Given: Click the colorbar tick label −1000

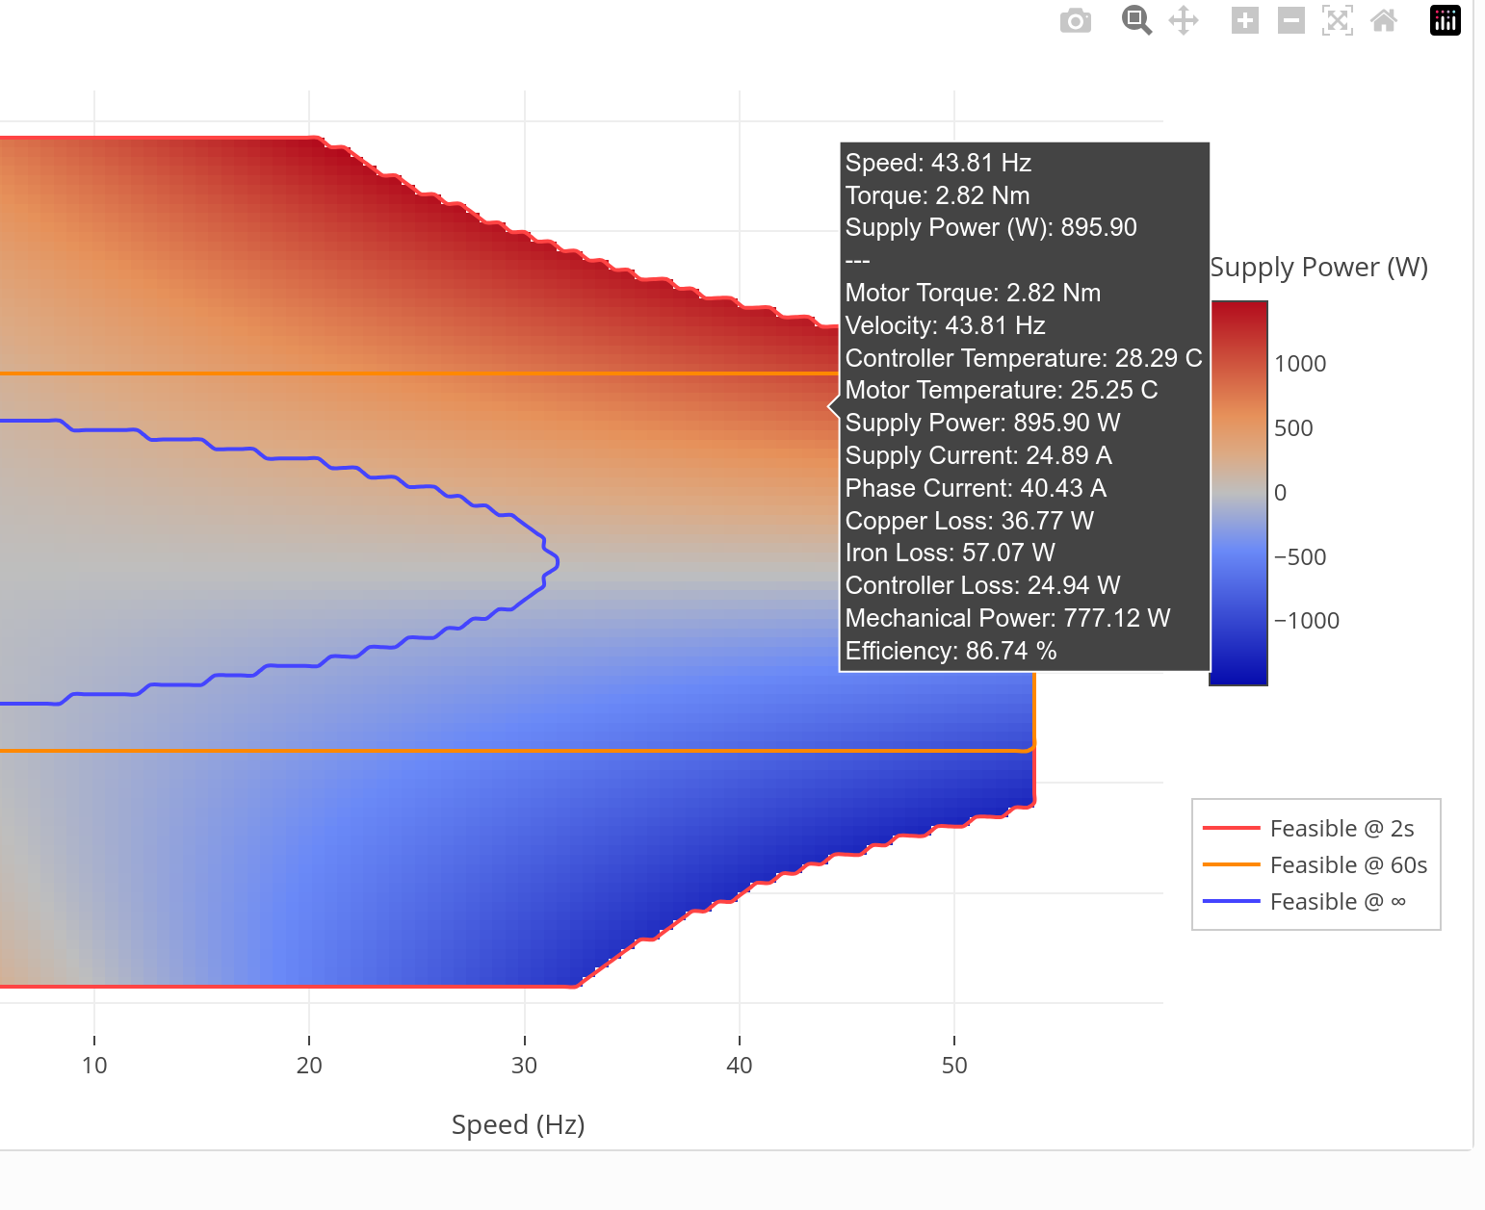Looking at the screenshot, I should [1306, 621].
